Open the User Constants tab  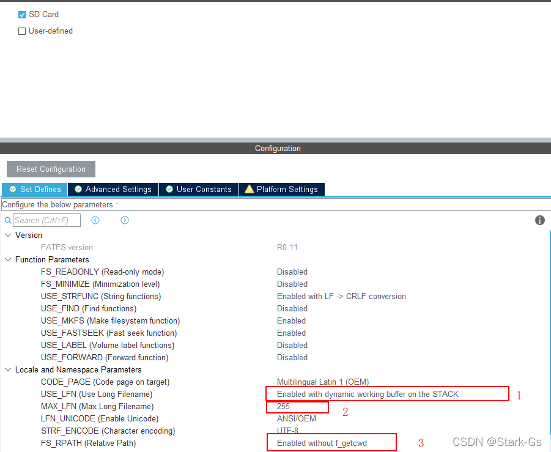[199, 190]
